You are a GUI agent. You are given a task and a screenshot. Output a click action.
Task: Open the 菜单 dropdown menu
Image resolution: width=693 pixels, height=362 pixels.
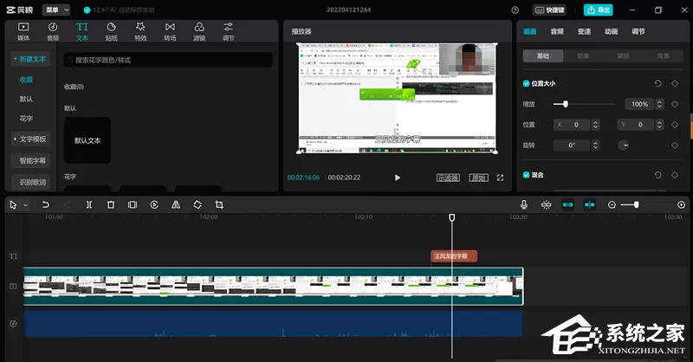click(56, 10)
